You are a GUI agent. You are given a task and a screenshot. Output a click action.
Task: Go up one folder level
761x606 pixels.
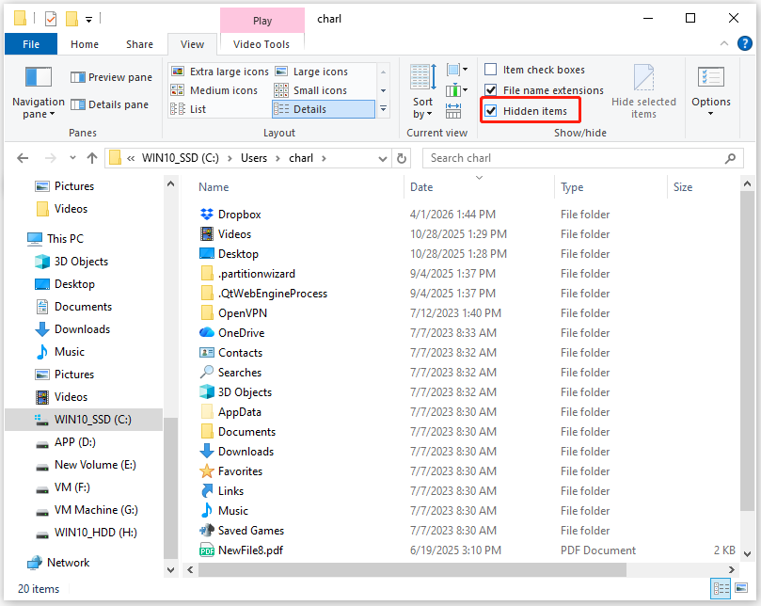click(x=92, y=158)
